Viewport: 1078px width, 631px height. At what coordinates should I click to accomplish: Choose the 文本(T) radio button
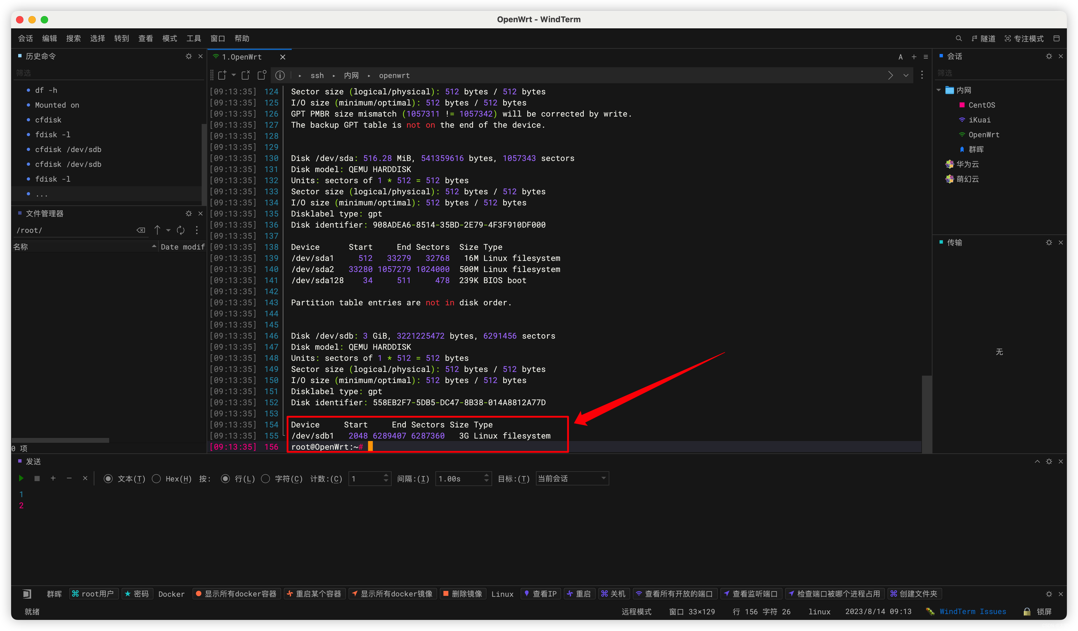pyautogui.click(x=108, y=479)
